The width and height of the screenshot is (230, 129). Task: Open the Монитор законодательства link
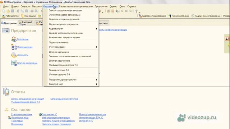coord(92,115)
